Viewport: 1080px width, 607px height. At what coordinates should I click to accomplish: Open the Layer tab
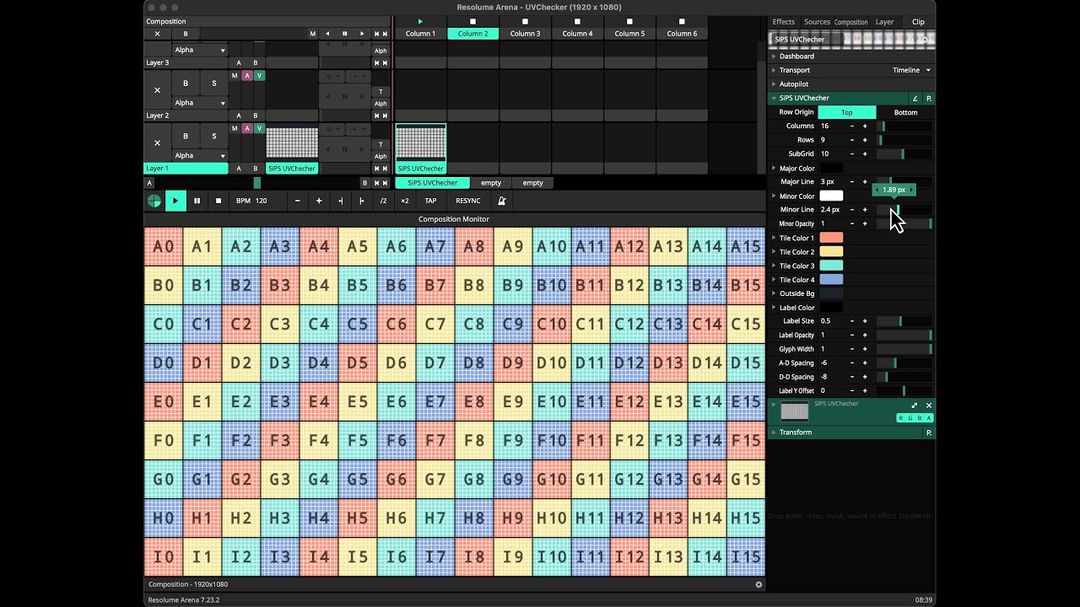pos(884,22)
